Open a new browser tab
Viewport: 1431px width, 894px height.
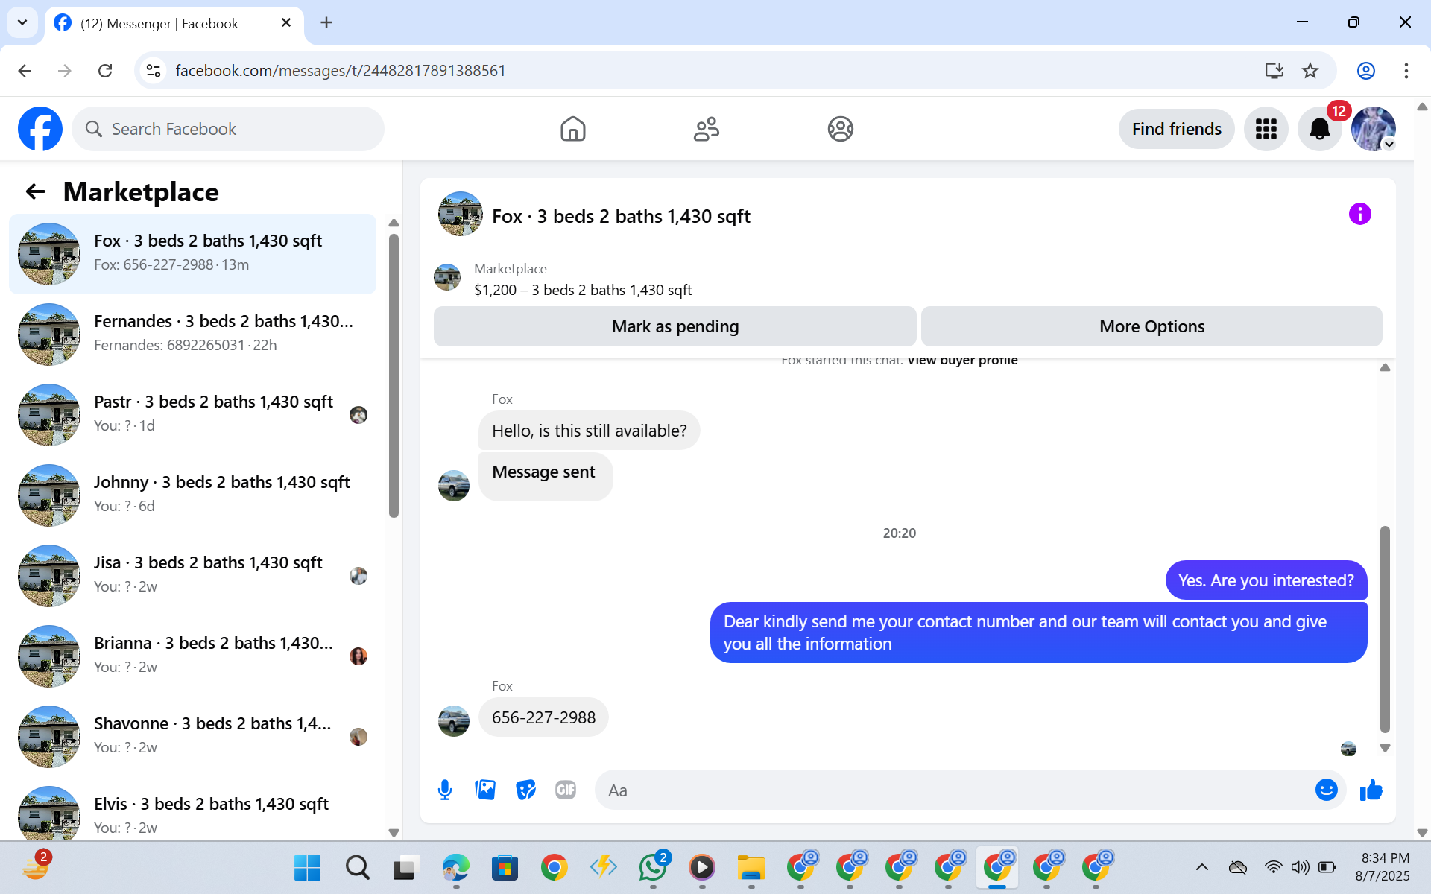pyautogui.click(x=326, y=23)
